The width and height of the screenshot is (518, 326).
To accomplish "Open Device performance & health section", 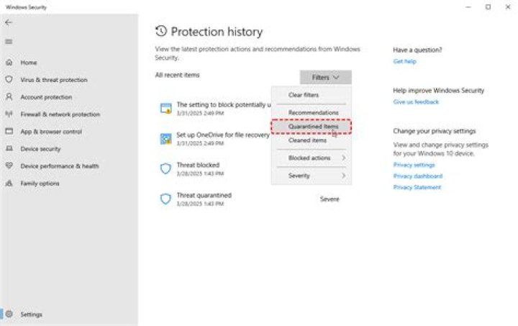I will [x=60, y=166].
